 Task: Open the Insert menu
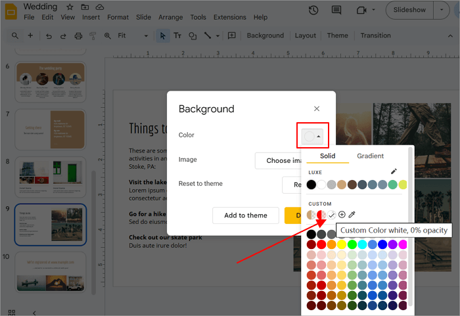pos(91,17)
